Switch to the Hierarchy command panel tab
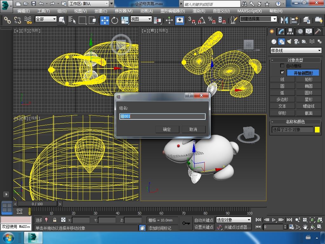Screen dimensions: 325x244 point(290,31)
